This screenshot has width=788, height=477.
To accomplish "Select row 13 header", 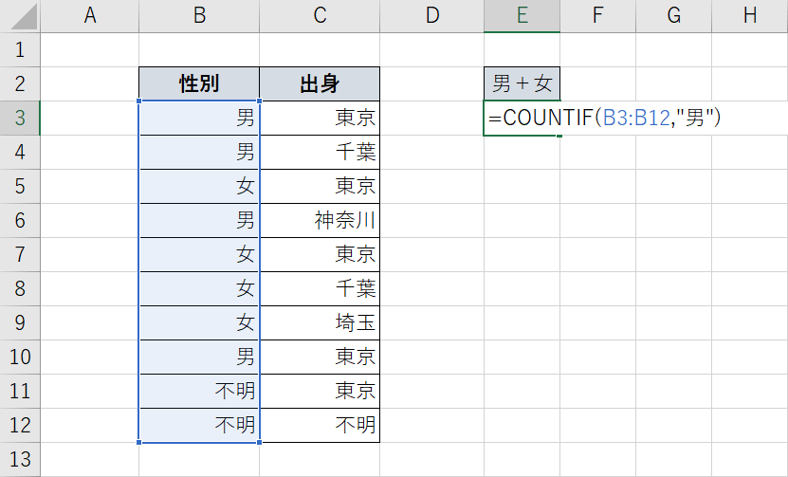I will click(x=20, y=459).
